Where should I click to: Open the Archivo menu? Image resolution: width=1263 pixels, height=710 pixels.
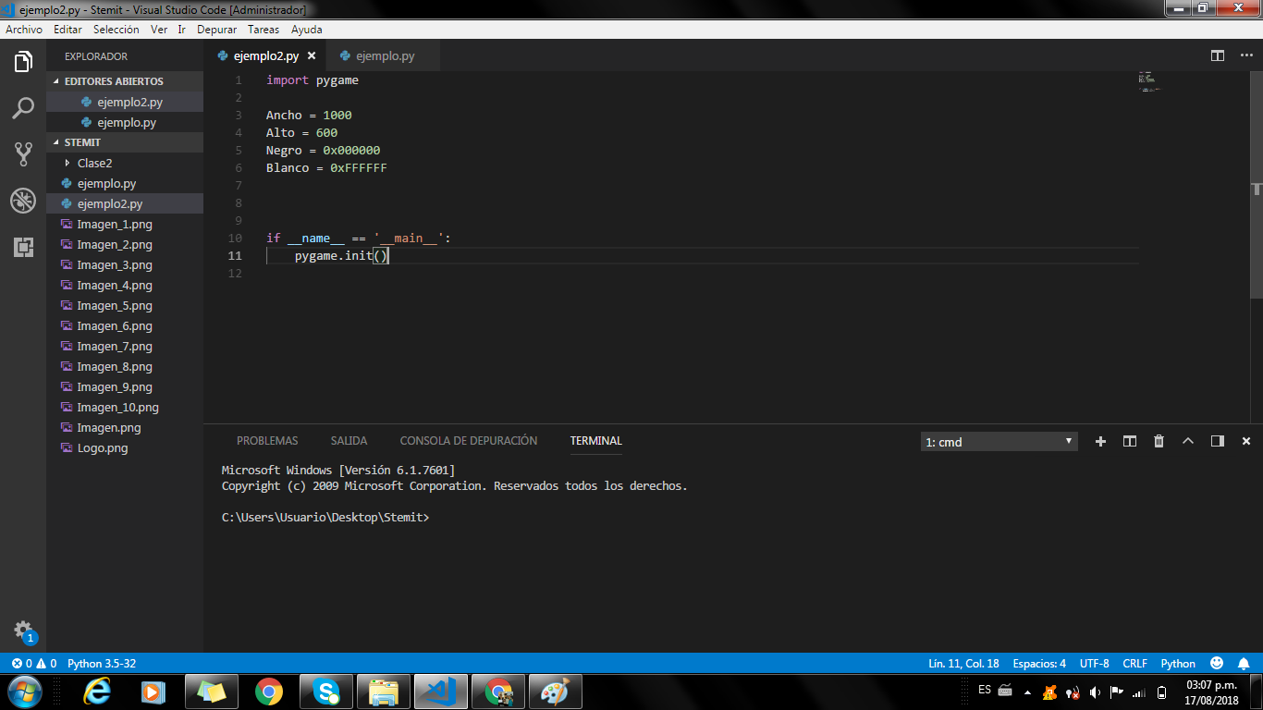click(x=24, y=30)
